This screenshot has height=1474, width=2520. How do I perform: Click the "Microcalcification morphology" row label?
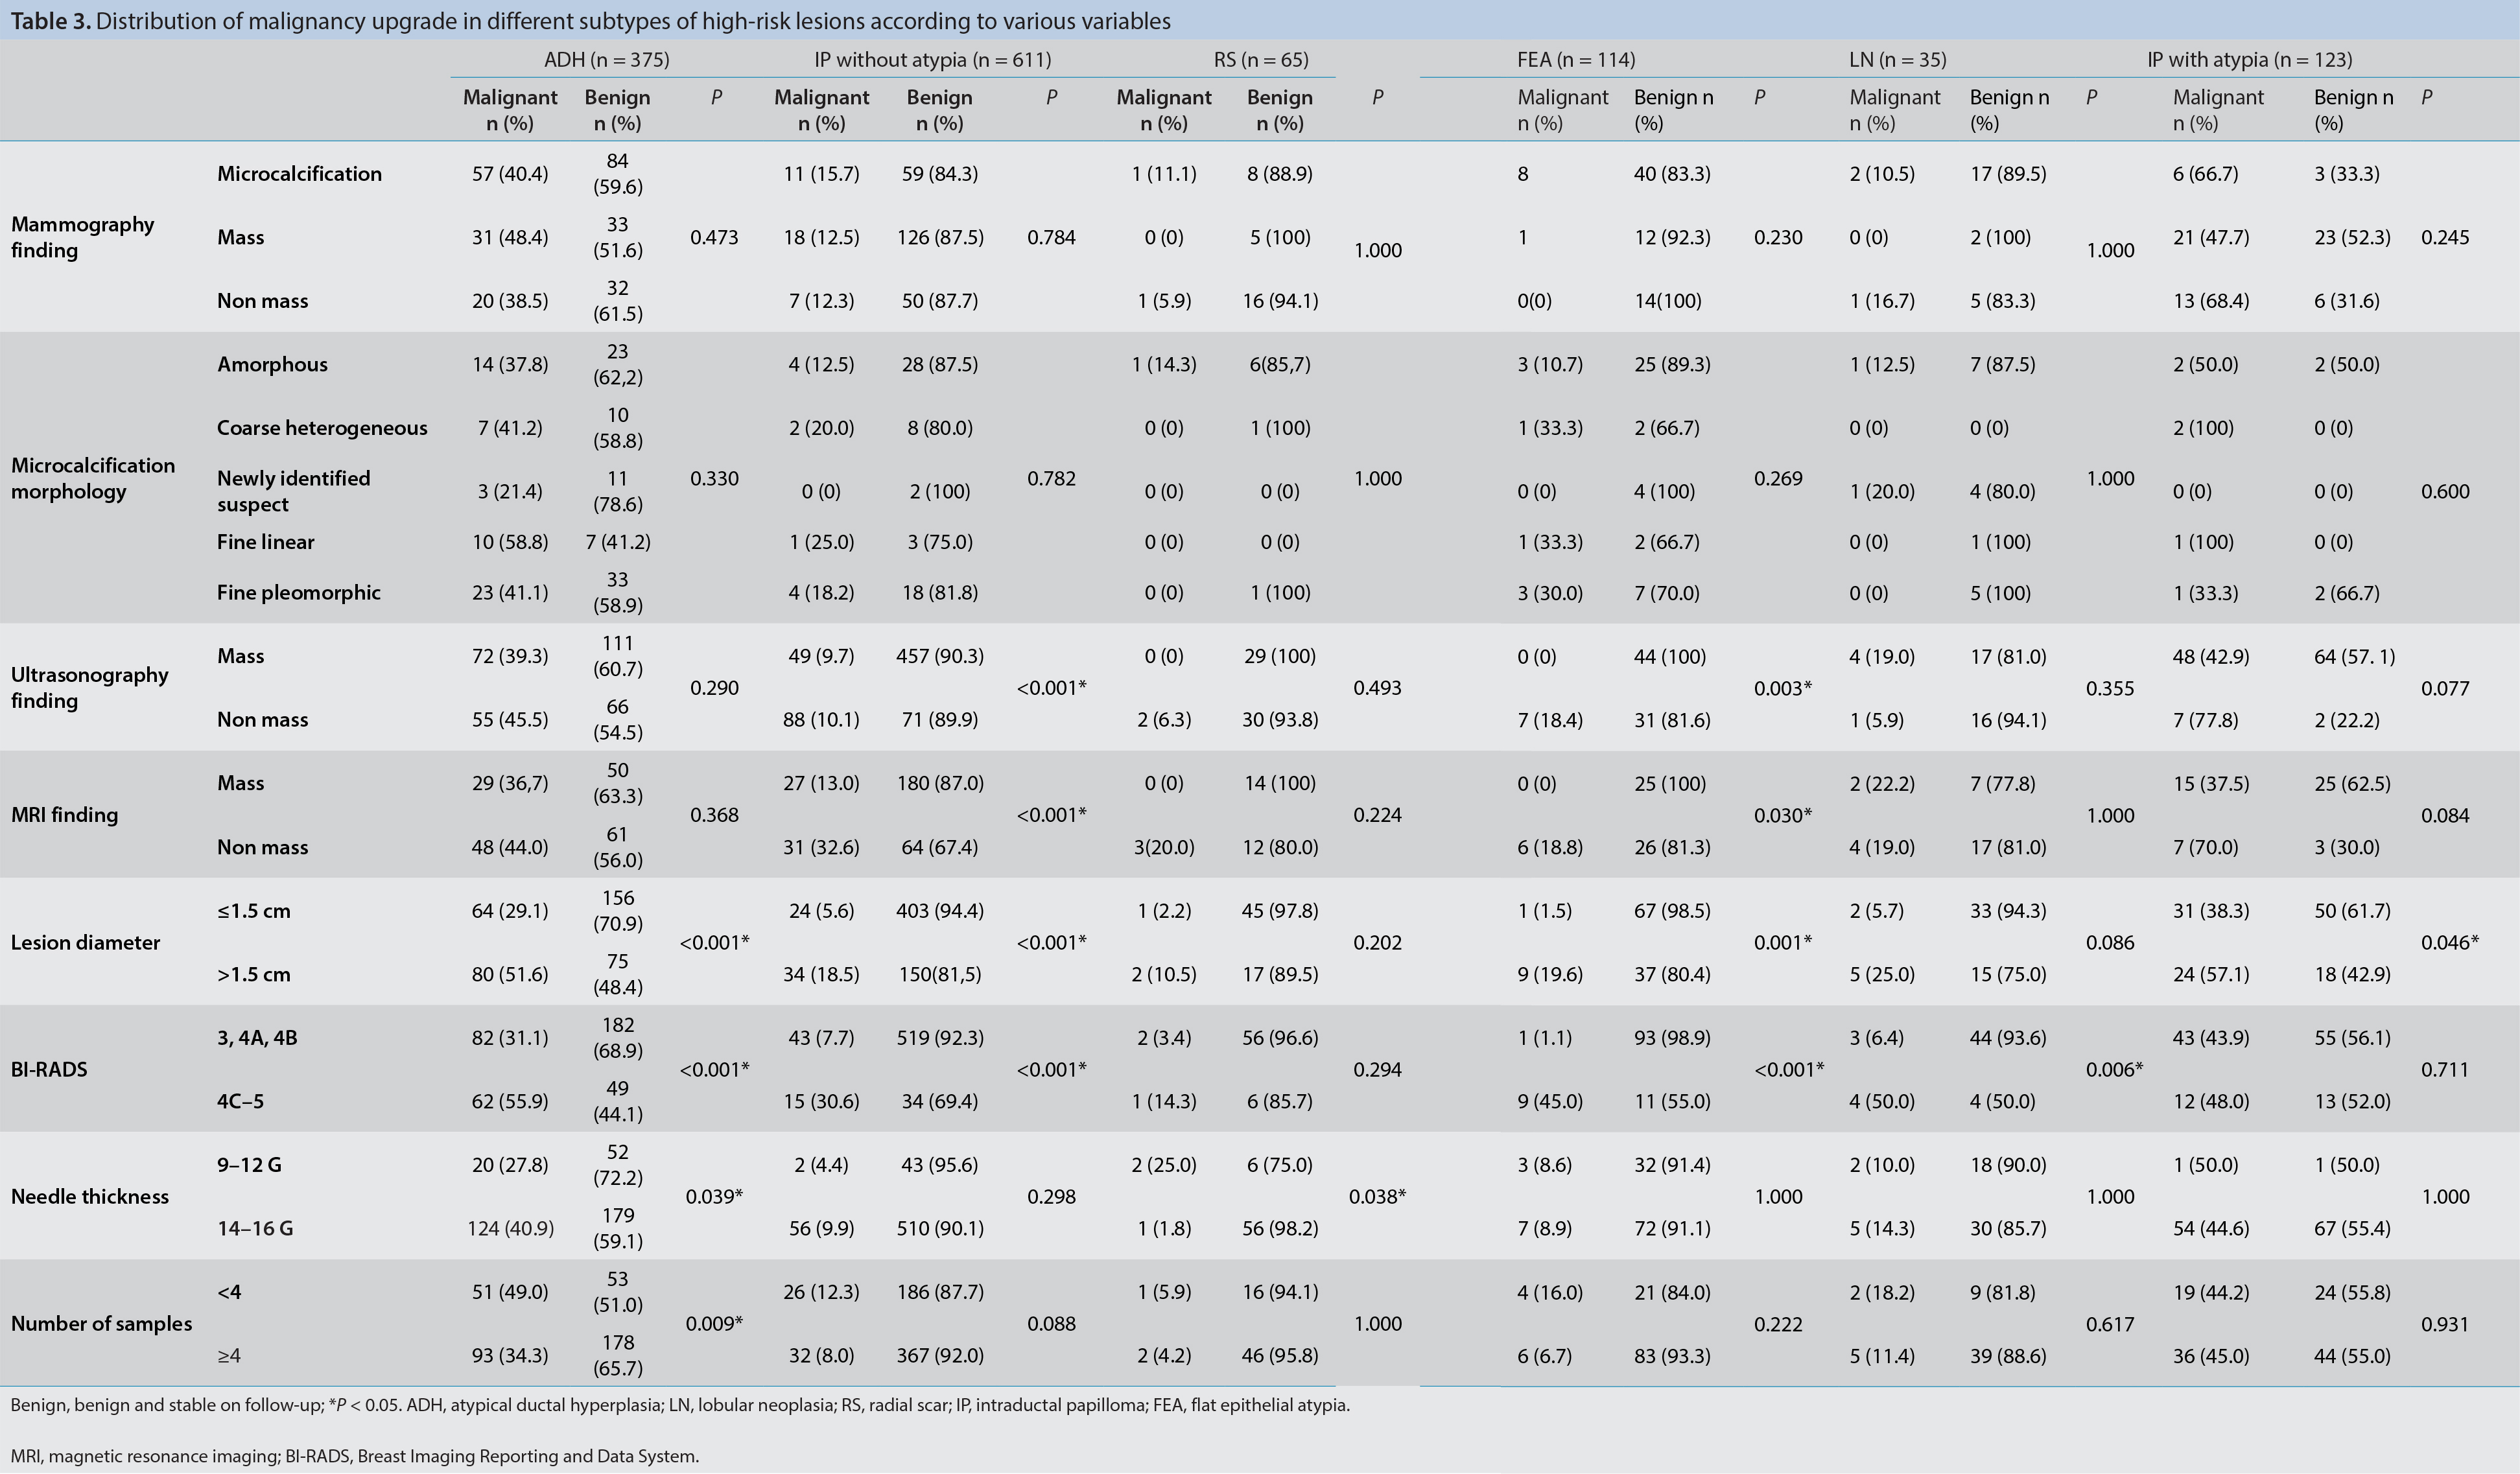pyautogui.click(x=92, y=478)
